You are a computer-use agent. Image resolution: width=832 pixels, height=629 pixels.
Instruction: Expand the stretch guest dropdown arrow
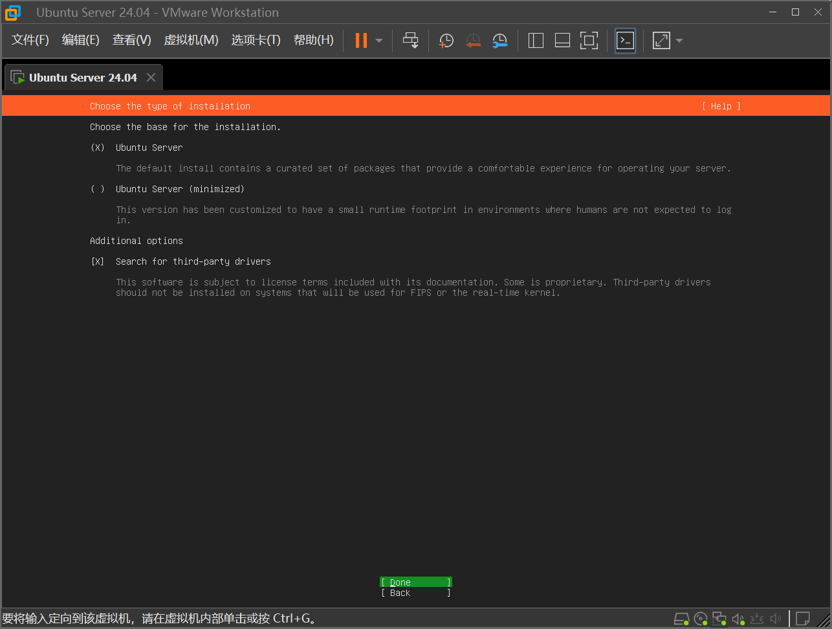pyautogui.click(x=679, y=41)
